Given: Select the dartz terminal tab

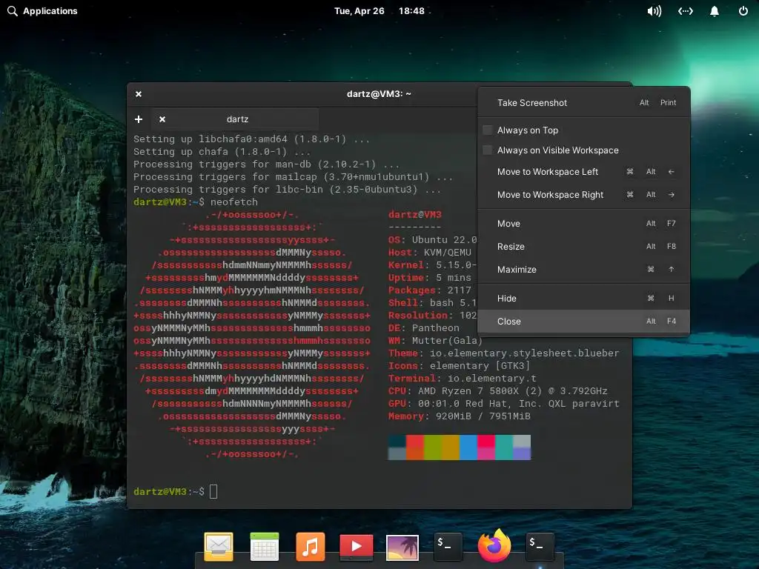Looking at the screenshot, I should [x=236, y=119].
